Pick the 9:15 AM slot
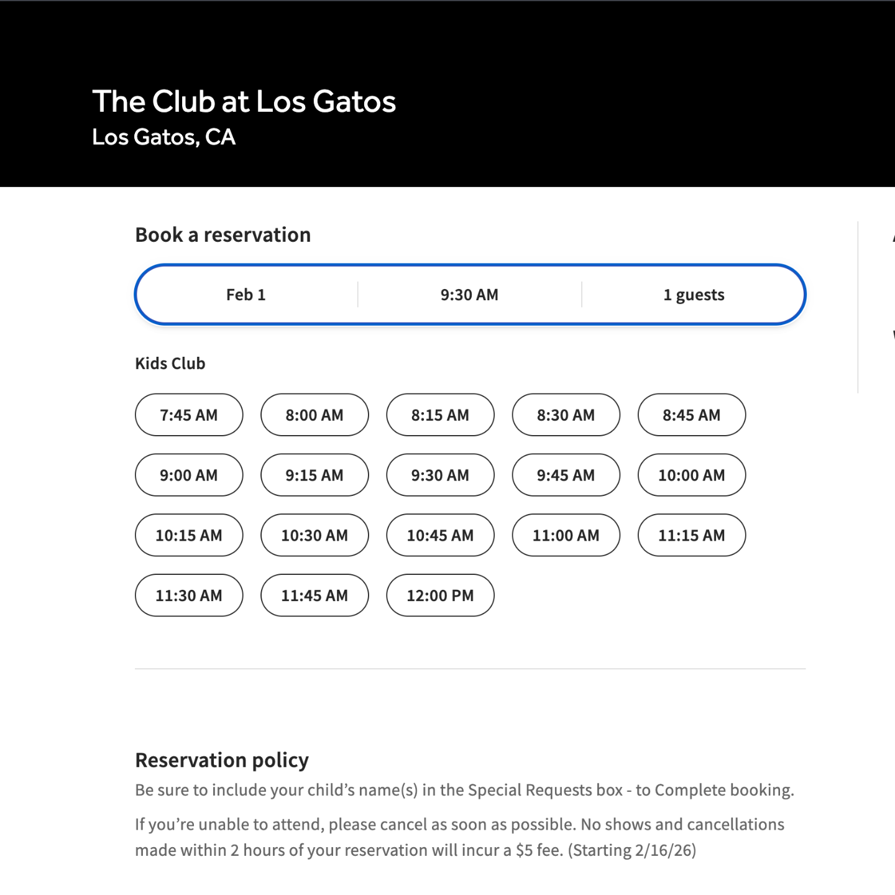 [314, 475]
